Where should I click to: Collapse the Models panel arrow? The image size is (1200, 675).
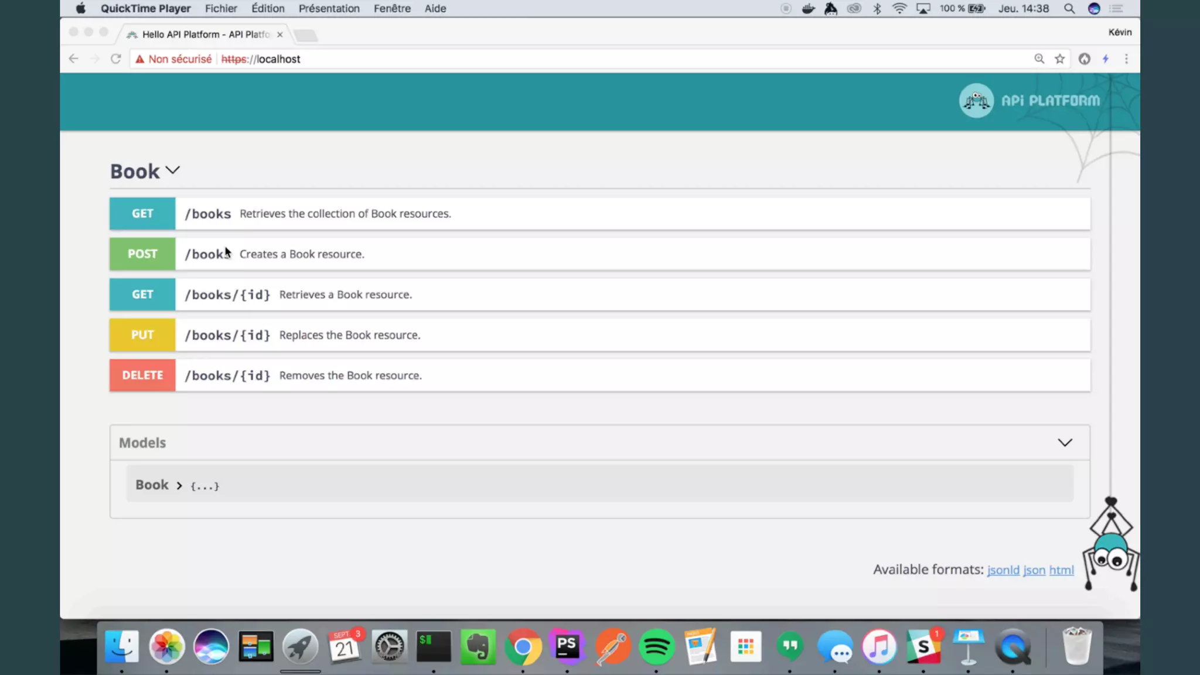pyautogui.click(x=1065, y=442)
